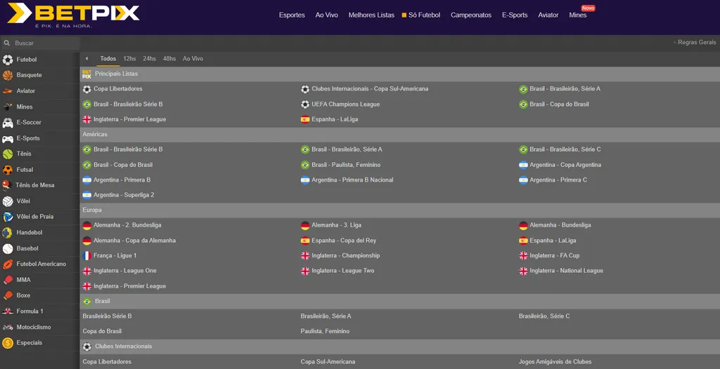Select the 12hs time filter tab
The height and width of the screenshot is (369, 720).
(x=129, y=59)
